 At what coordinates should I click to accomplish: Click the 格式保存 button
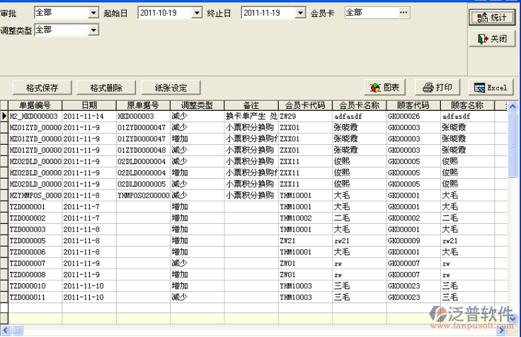41,88
